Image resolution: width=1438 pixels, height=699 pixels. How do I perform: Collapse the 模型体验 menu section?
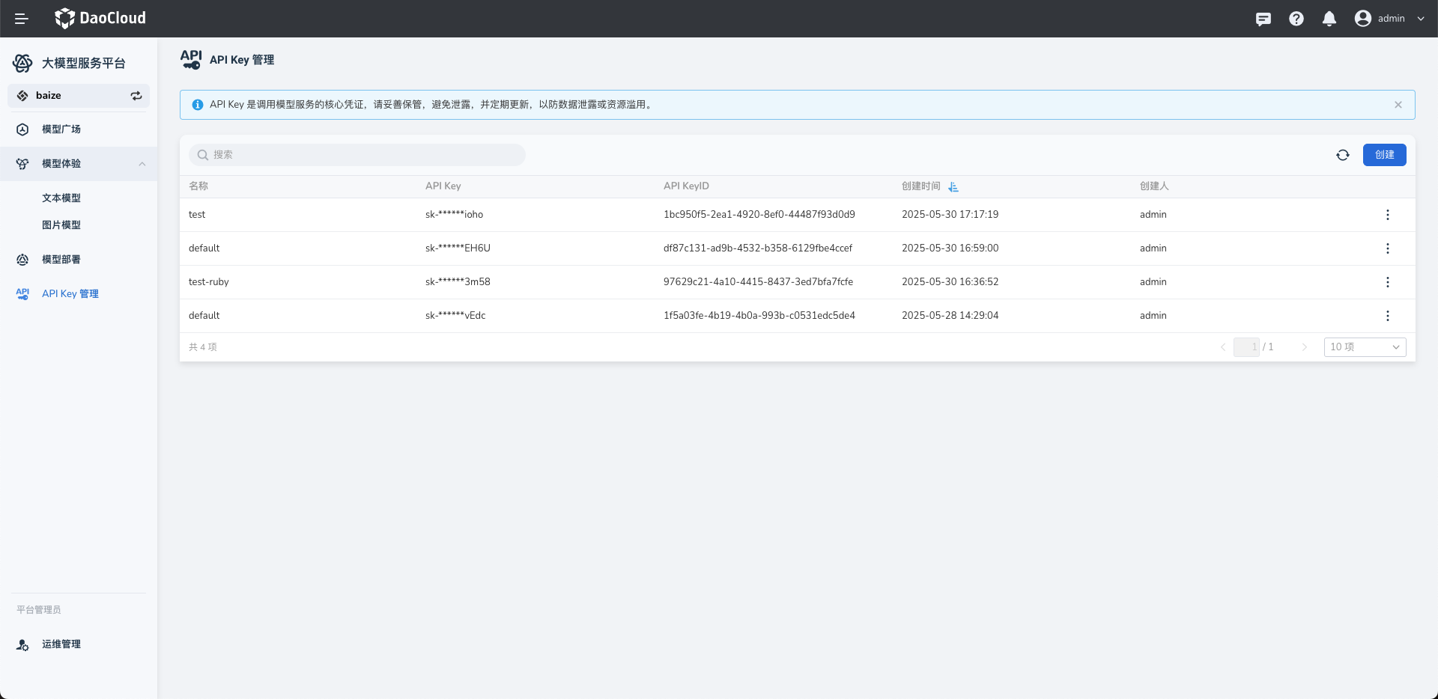click(x=142, y=164)
